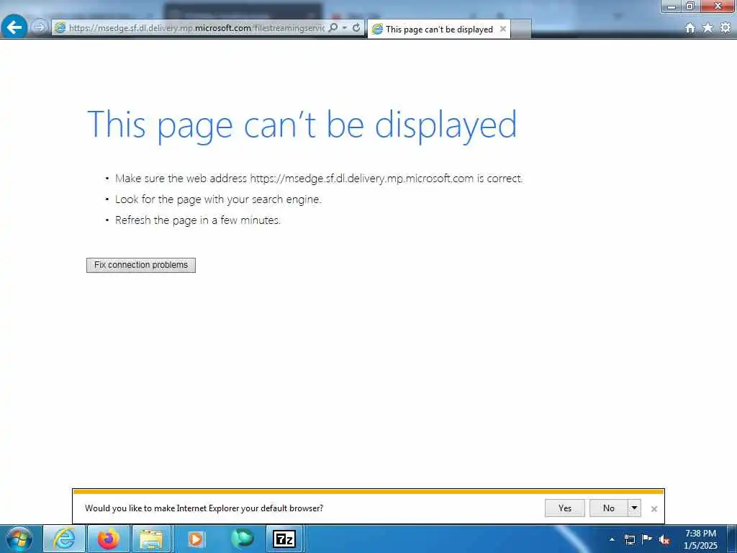Show hidden system tray icons
The image size is (737, 553).
[x=612, y=539]
